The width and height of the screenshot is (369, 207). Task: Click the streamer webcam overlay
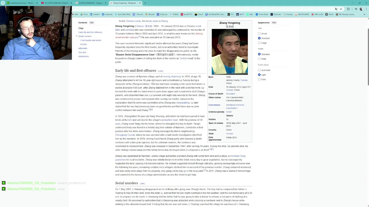coord(36,32)
